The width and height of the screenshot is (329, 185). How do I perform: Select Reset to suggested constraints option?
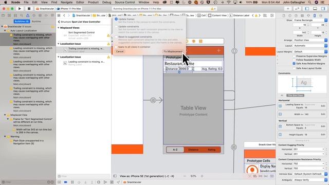(x=116, y=36)
